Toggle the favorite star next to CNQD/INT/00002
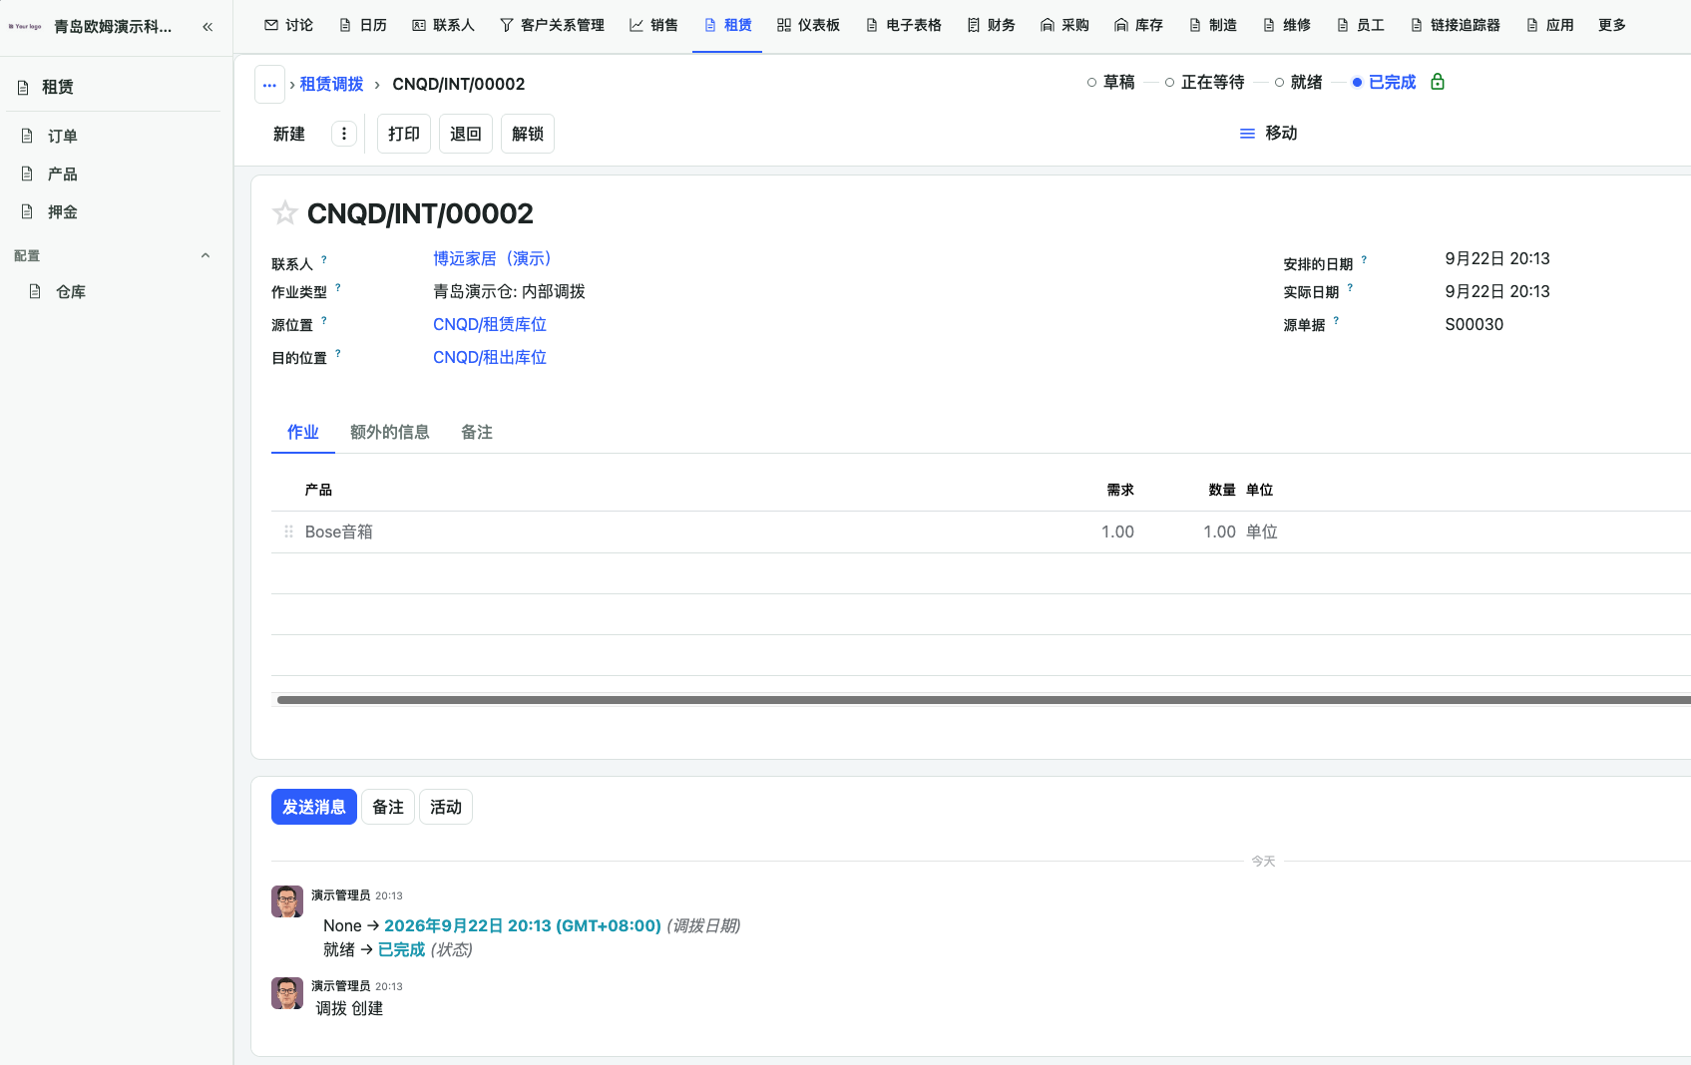The height and width of the screenshot is (1065, 1691). [x=285, y=212]
